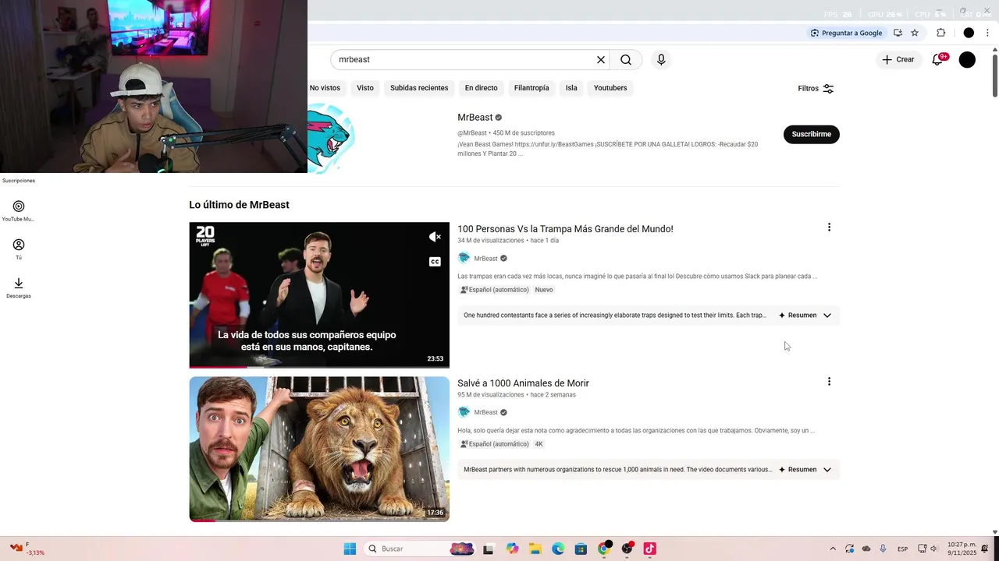Open File Explorer from the taskbar
The width and height of the screenshot is (999, 561).
[x=535, y=549]
